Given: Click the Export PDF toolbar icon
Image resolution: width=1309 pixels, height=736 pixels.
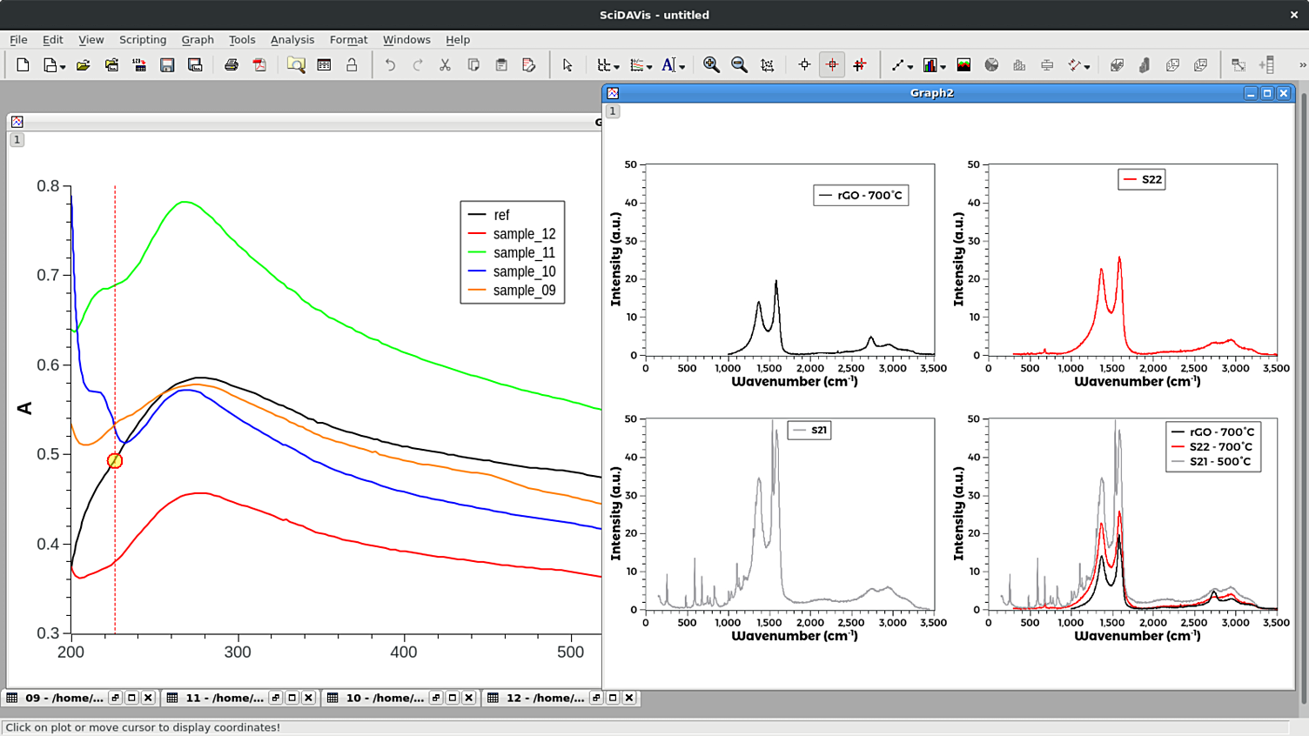Looking at the screenshot, I should click(259, 65).
